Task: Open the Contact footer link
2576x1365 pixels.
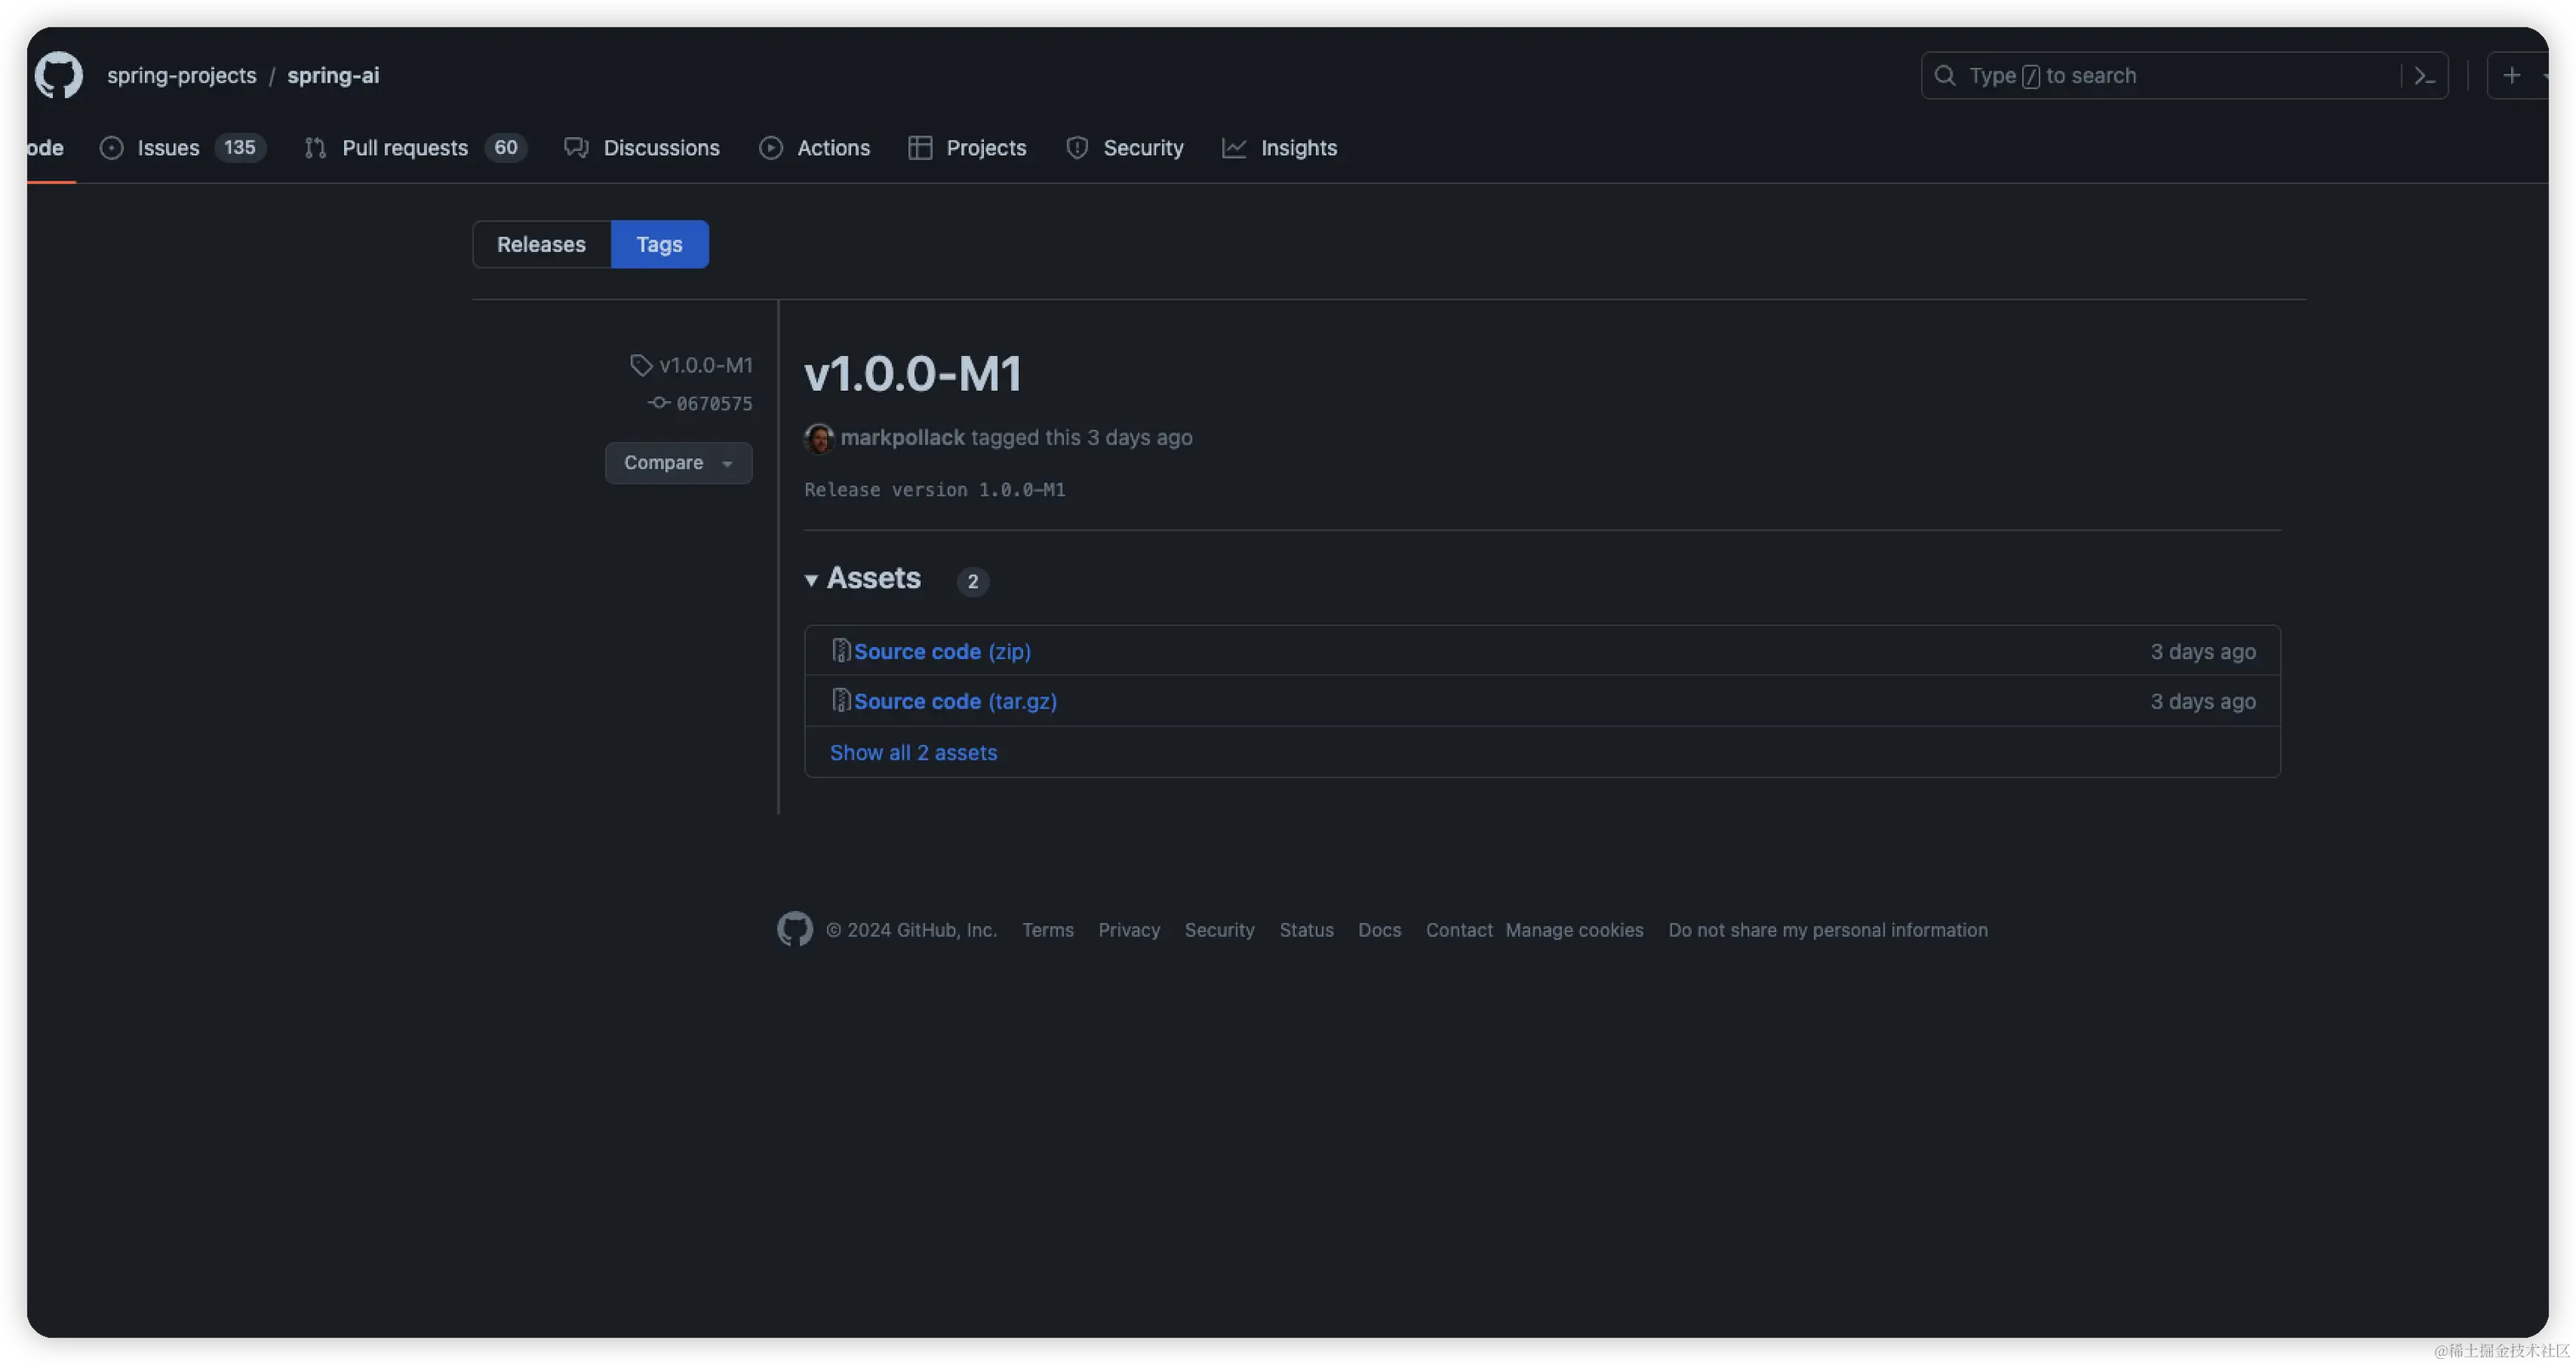Action: pyautogui.click(x=1459, y=929)
